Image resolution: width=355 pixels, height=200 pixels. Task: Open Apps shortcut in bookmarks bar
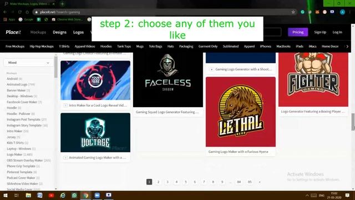pyautogui.click(x=9, y=19)
